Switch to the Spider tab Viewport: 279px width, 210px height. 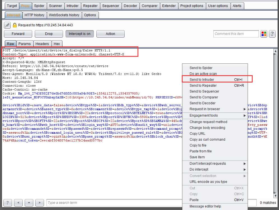tap(39, 6)
